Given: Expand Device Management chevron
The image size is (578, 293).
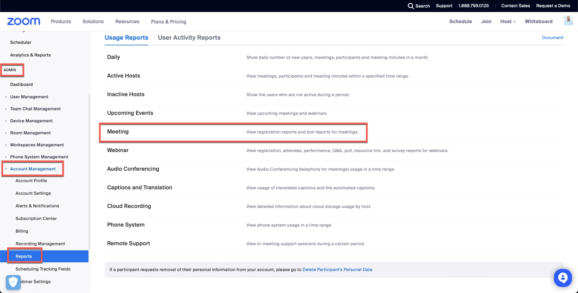Looking at the screenshot, I should (6, 121).
